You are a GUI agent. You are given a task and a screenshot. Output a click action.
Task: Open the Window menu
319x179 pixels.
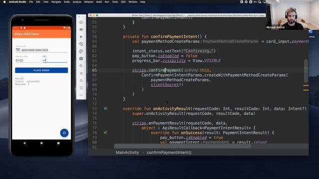(x=133, y=2)
